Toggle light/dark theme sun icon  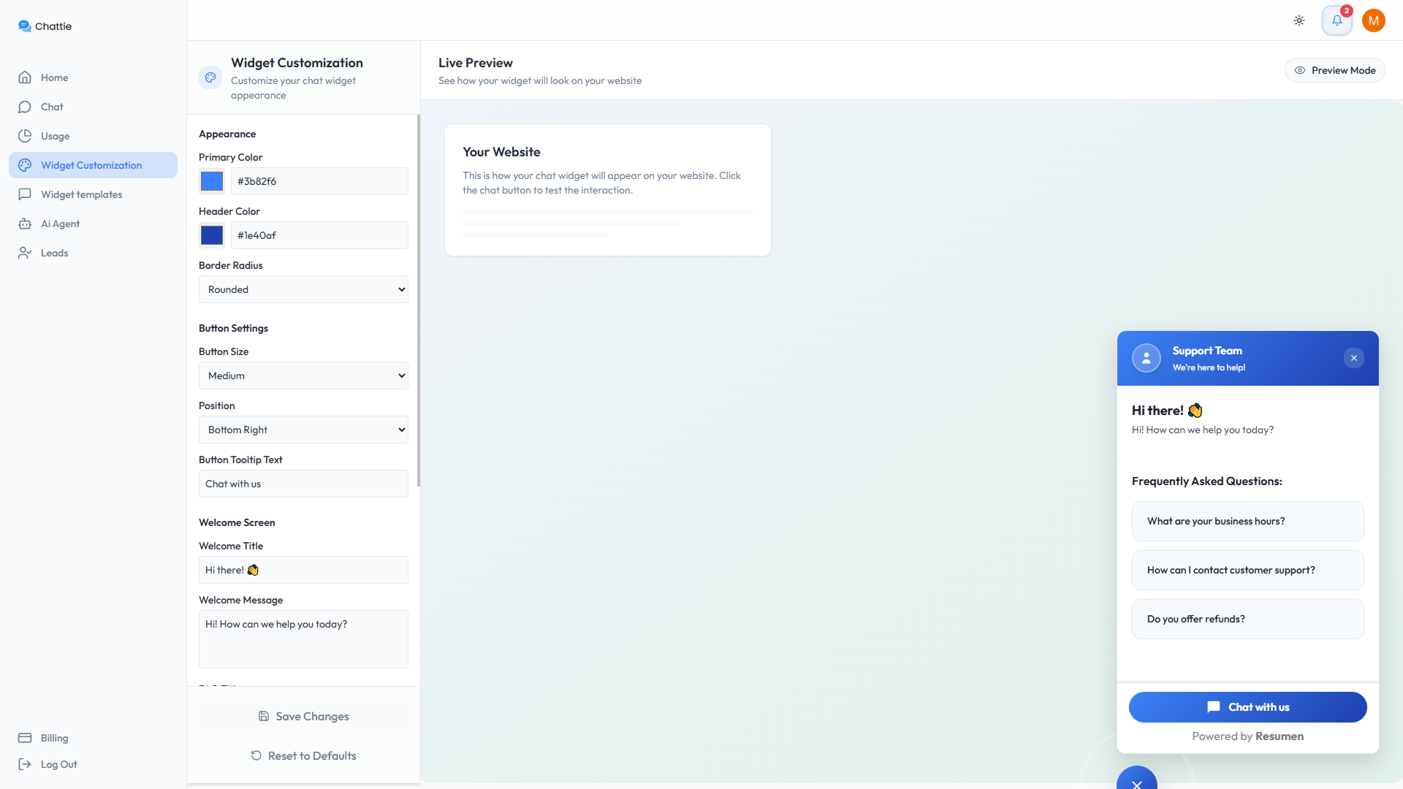coord(1299,20)
